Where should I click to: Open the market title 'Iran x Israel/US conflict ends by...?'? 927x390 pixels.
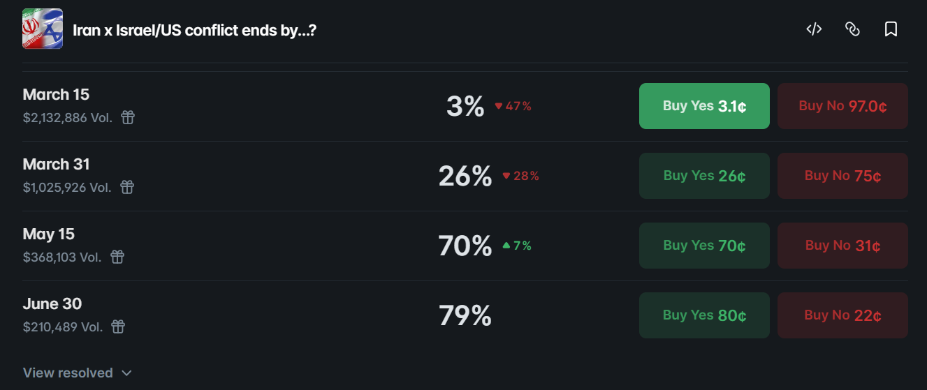click(x=194, y=31)
